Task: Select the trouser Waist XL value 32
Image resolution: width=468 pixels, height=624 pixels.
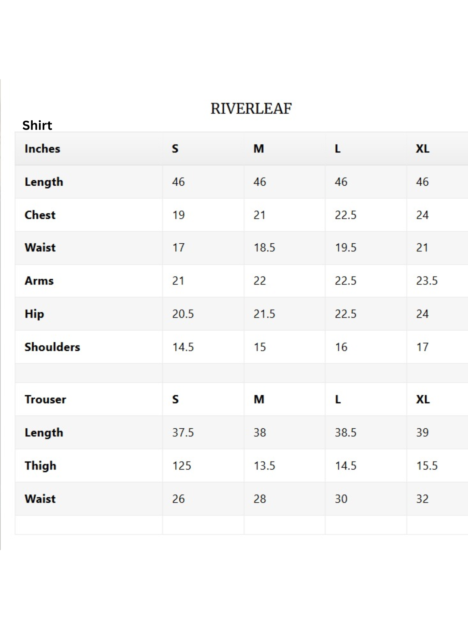Action: tap(422, 499)
